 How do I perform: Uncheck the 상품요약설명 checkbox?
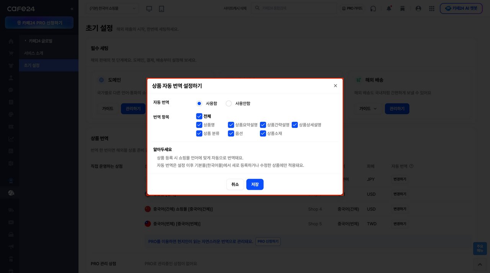pyautogui.click(x=231, y=125)
